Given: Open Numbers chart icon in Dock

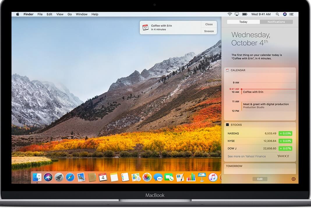Looking at the screenshot, I should tap(191, 177).
